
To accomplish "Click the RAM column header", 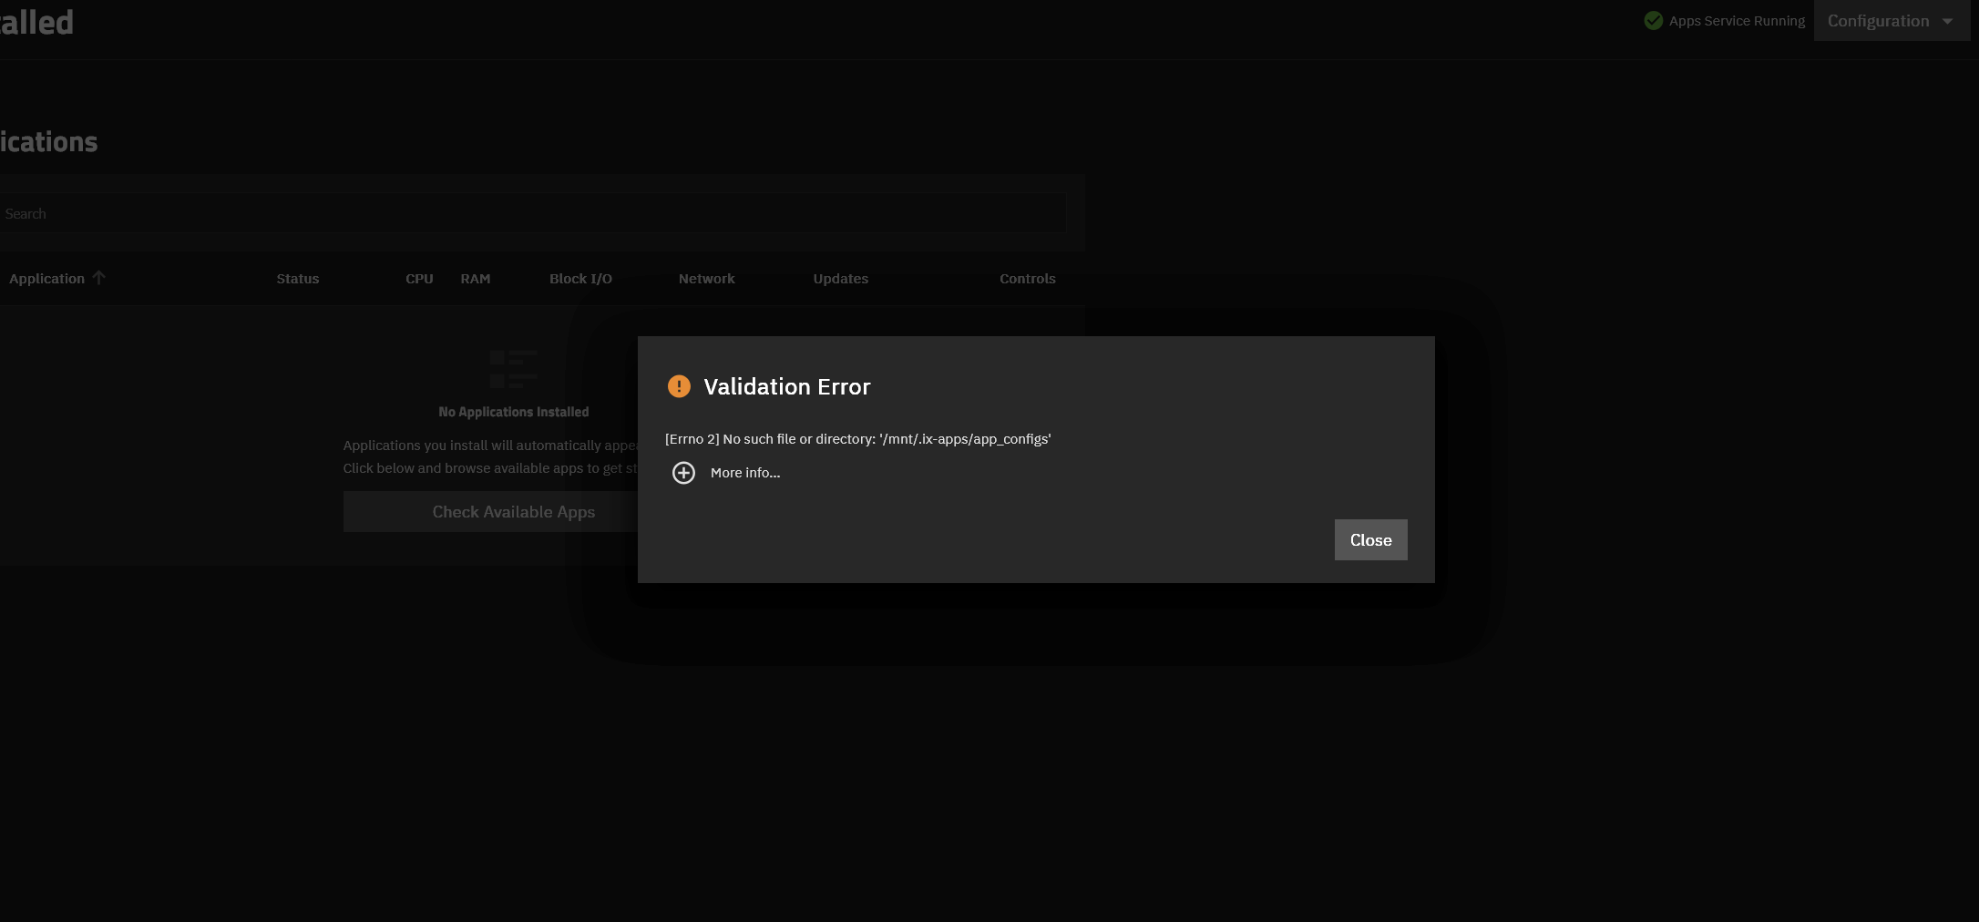I will (476, 279).
